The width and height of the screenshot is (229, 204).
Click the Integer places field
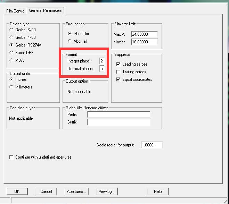pos(102,61)
